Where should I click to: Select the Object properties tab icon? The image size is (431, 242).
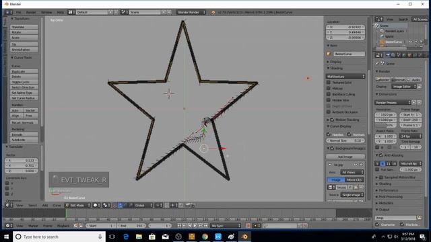tap(409, 55)
